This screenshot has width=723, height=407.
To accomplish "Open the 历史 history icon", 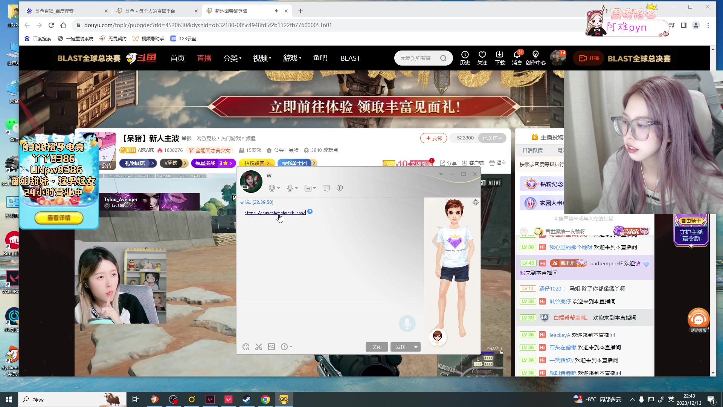I will (x=465, y=58).
